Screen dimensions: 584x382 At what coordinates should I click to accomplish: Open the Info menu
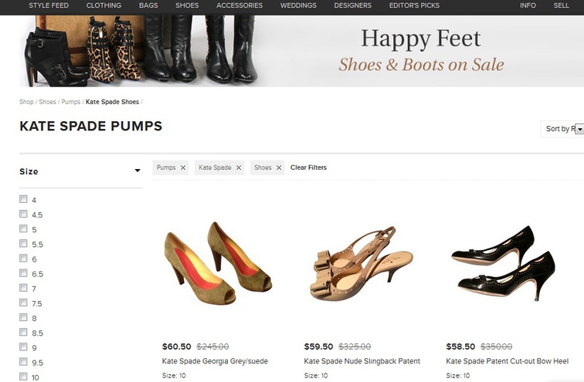coord(528,5)
